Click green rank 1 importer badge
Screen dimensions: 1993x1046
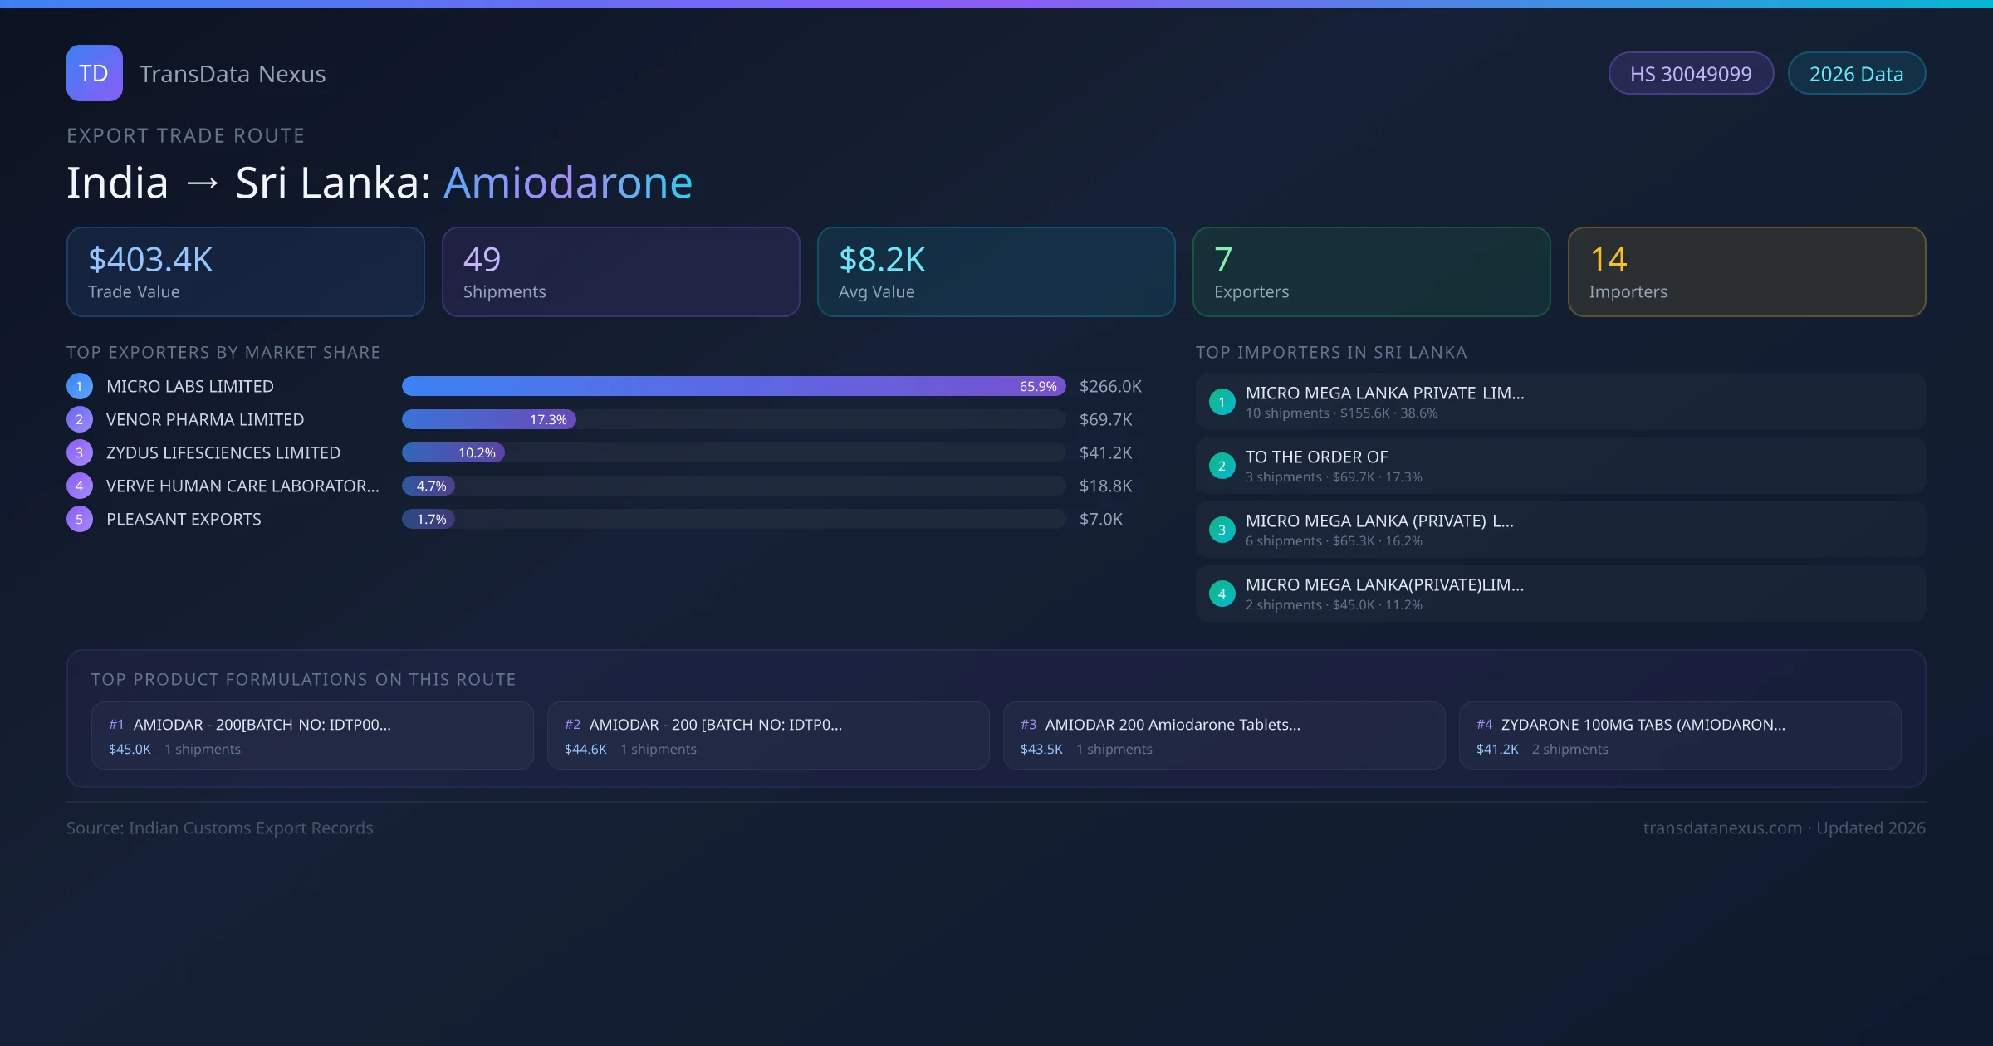(1222, 402)
